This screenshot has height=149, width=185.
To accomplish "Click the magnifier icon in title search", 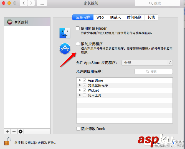I will [151, 3].
